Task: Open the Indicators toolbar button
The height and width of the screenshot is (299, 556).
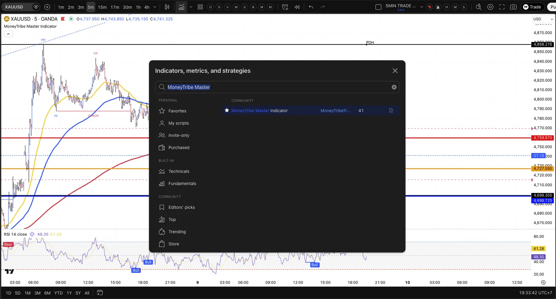Action: (181, 7)
